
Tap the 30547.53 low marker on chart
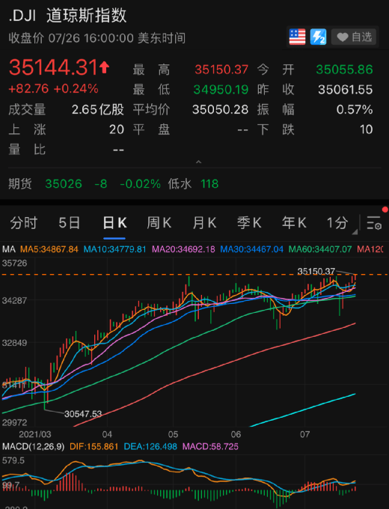coord(83,414)
